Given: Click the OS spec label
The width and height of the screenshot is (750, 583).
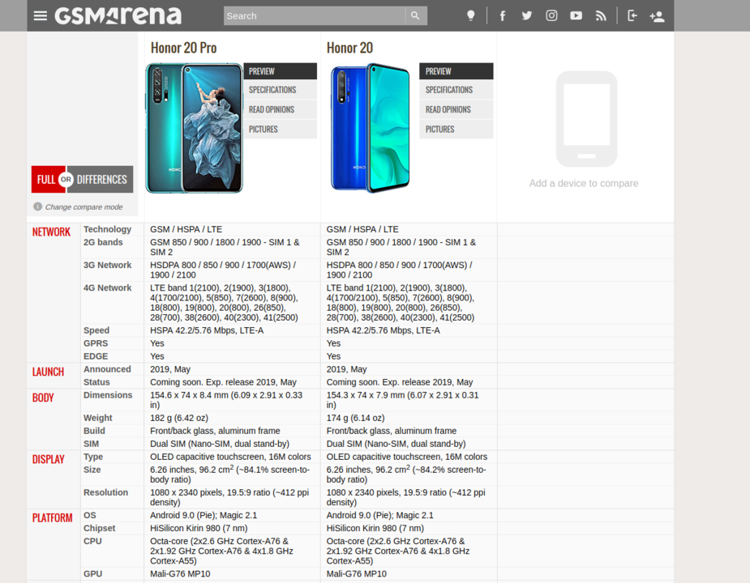Looking at the screenshot, I should pyautogui.click(x=89, y=516).
